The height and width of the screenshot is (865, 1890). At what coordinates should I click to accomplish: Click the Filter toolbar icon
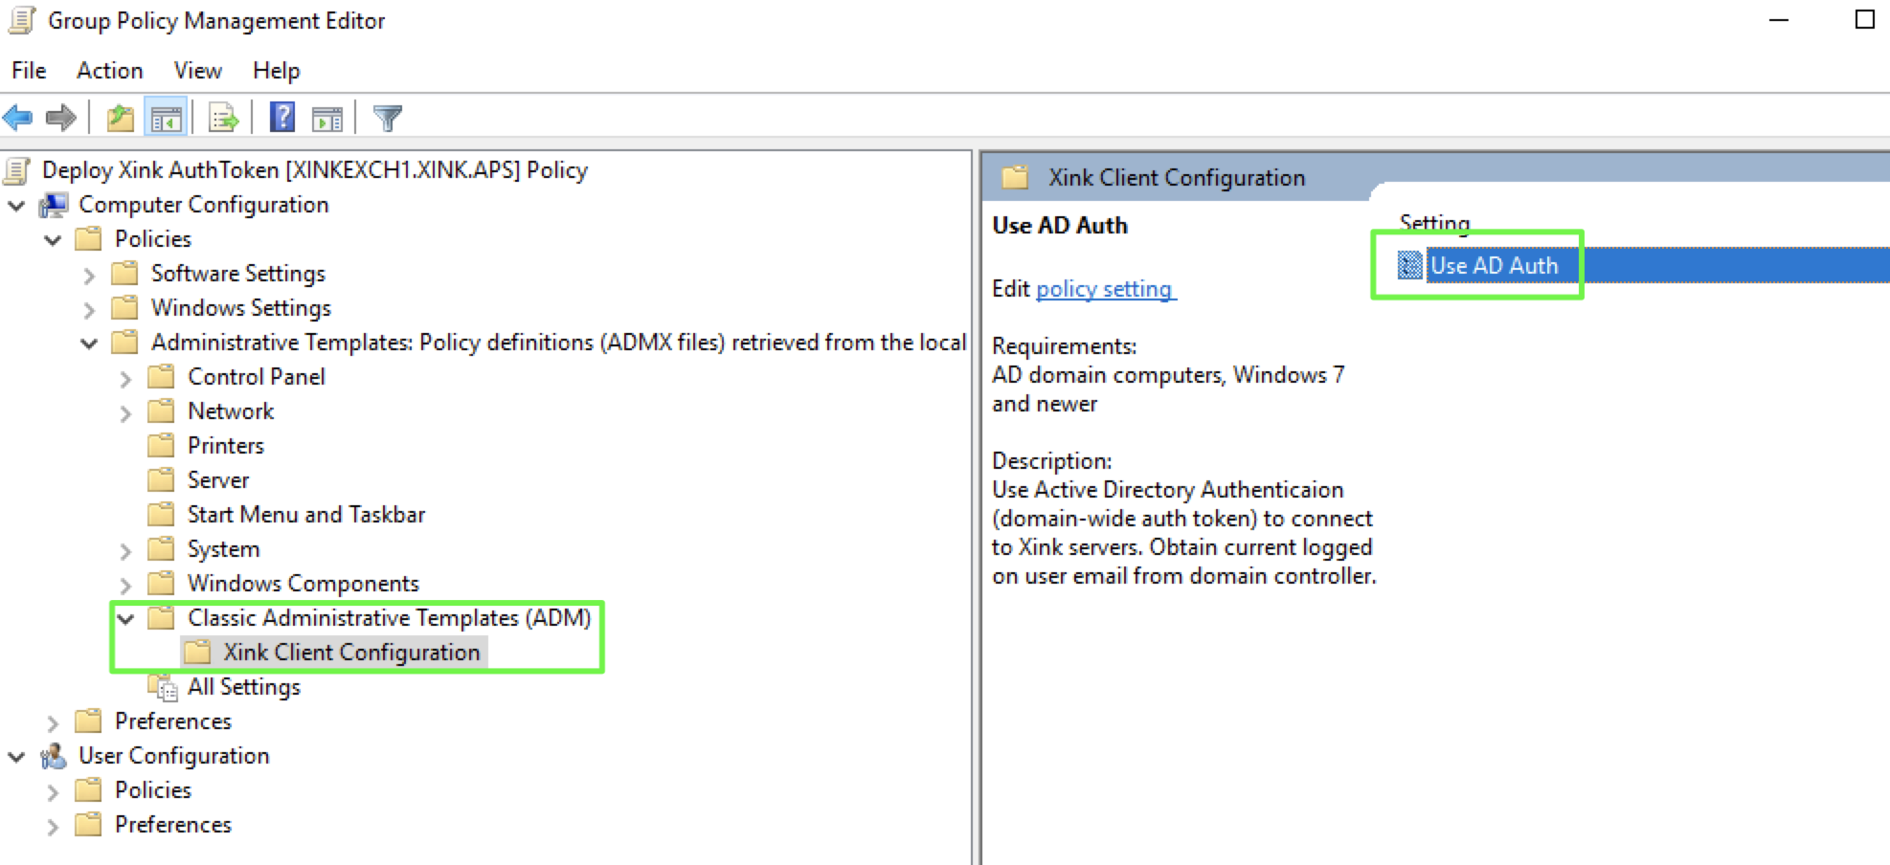click(x=387, y=117)
